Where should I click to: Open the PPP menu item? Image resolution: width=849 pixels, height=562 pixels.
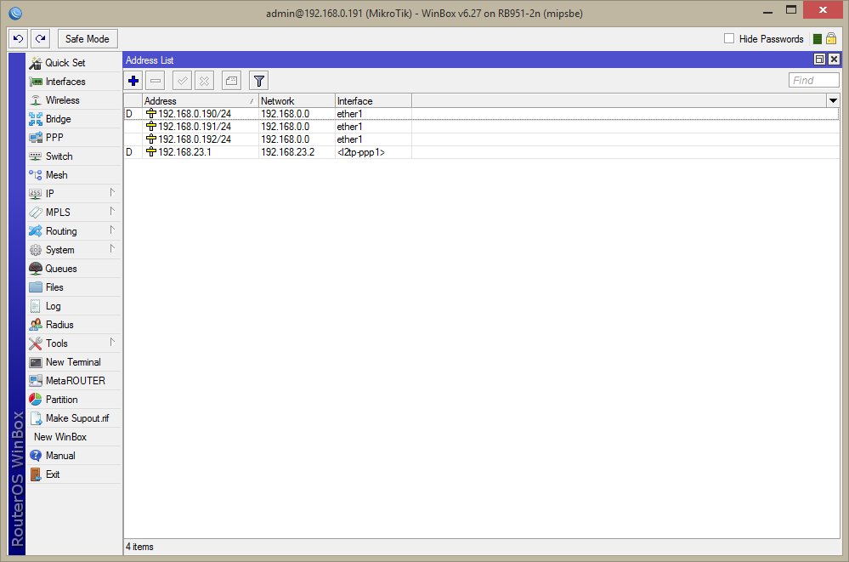point(74,138)
